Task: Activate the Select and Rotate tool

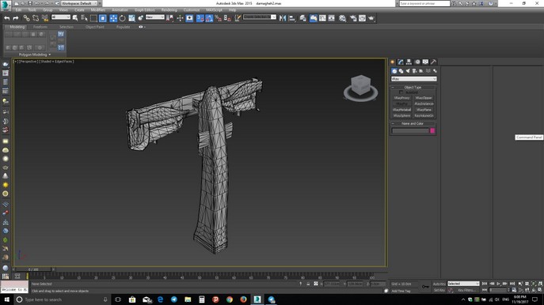Action: coord(122,18)
